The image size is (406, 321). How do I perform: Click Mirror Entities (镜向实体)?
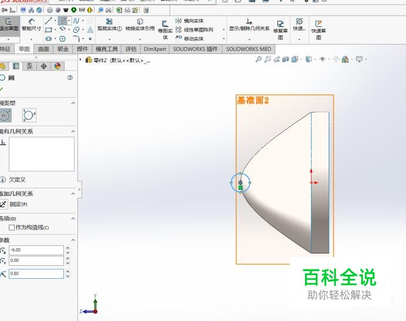pyautogui.click(x=190, y=21)
